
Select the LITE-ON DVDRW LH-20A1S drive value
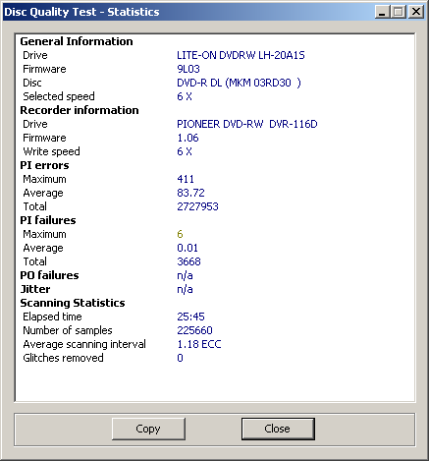click(241, 55)
